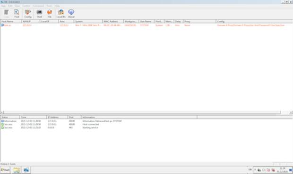
Task: Sort by Host Name column header
Action: coord(11,21)
